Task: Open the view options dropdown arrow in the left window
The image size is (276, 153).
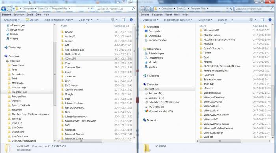Action: tap(117, 20)
